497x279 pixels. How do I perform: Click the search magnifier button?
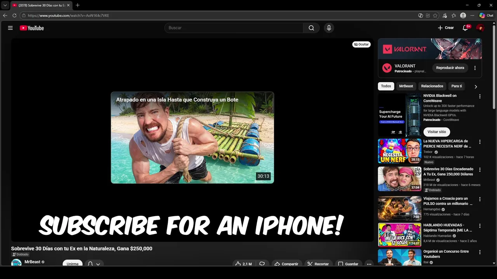point(311,28)
